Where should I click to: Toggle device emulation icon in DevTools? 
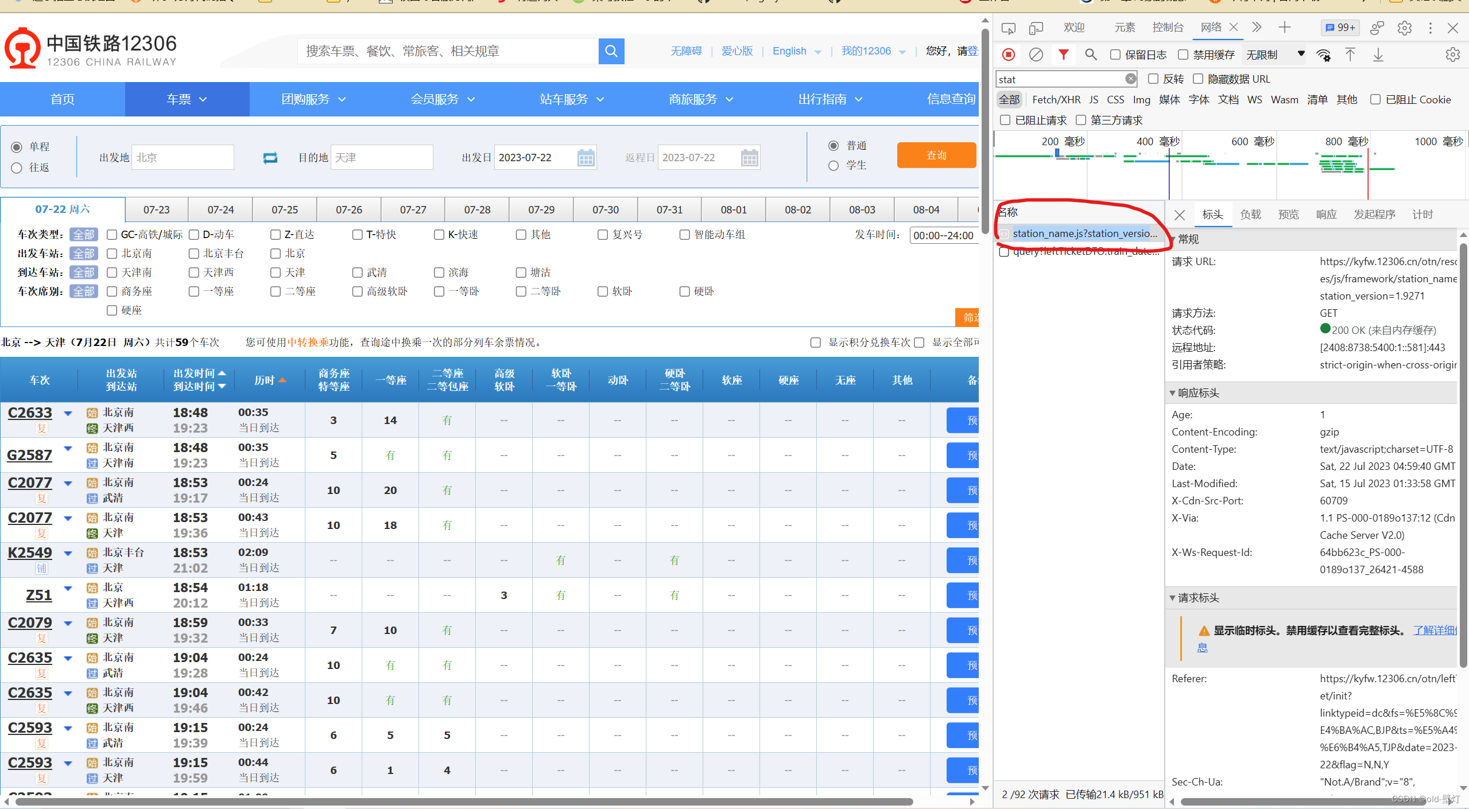click(1036, 28)
